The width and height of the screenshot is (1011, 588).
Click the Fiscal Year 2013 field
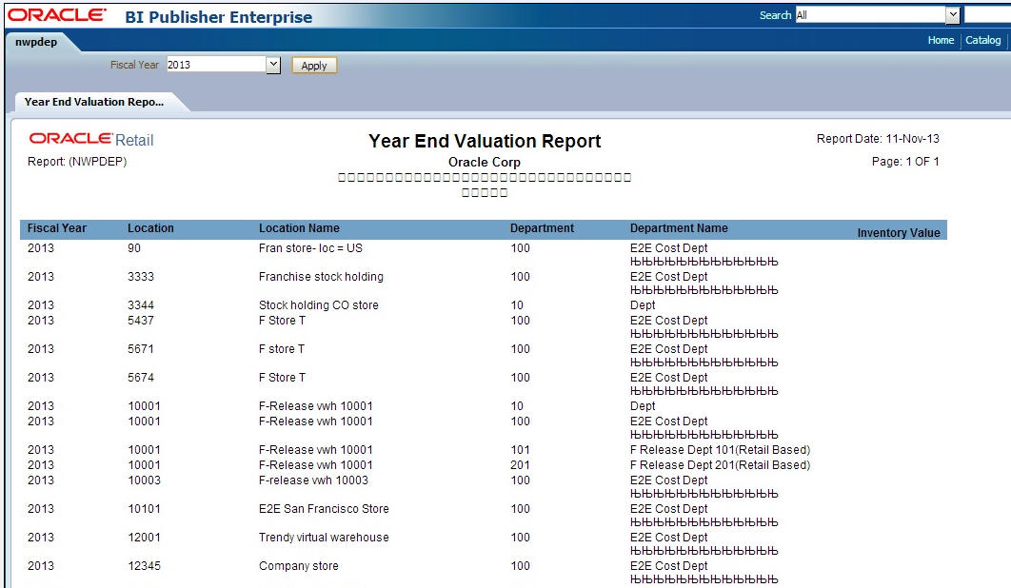pos(217,65)
